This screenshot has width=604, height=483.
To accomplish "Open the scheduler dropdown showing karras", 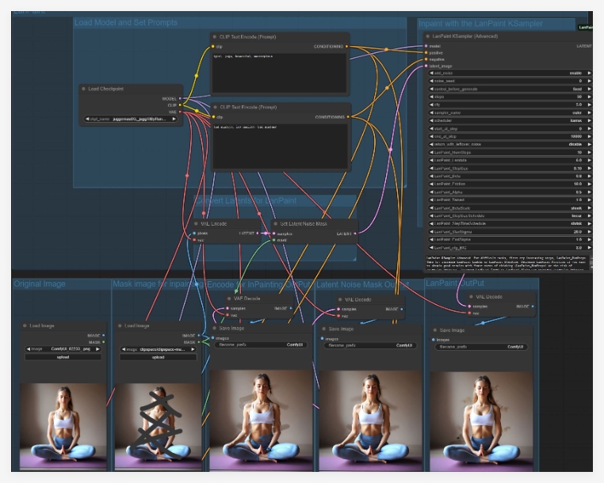I will [507, 120].
